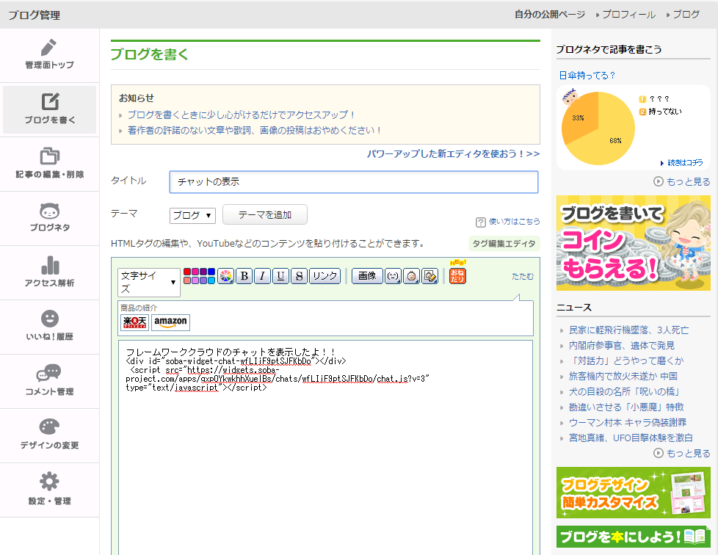Open the face emoji picker
The width and height of the screenshot is (718, 555).
[411, 276]
